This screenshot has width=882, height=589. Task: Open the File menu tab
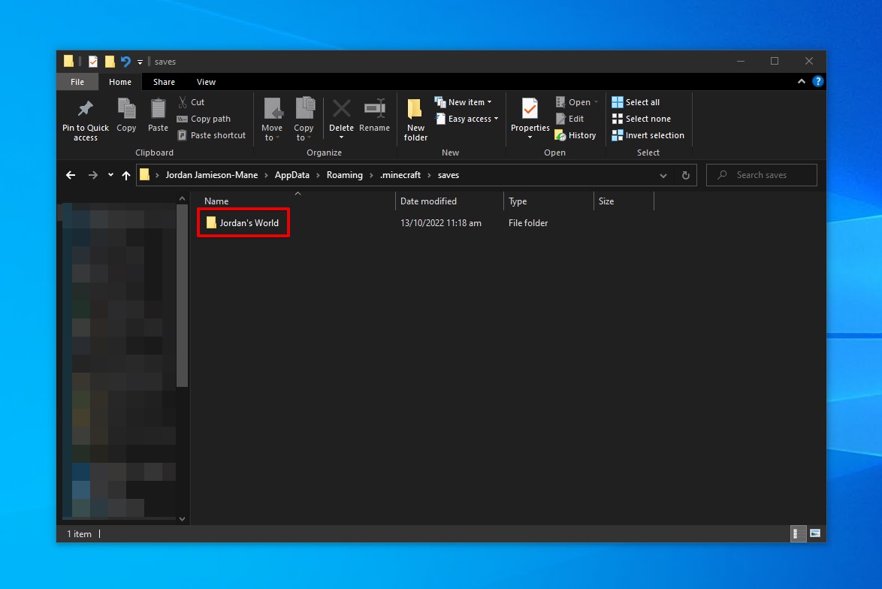tap(77, 82)
